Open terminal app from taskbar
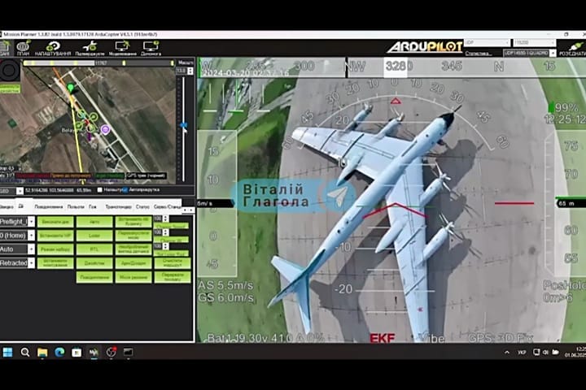 [x=128, y=352]
